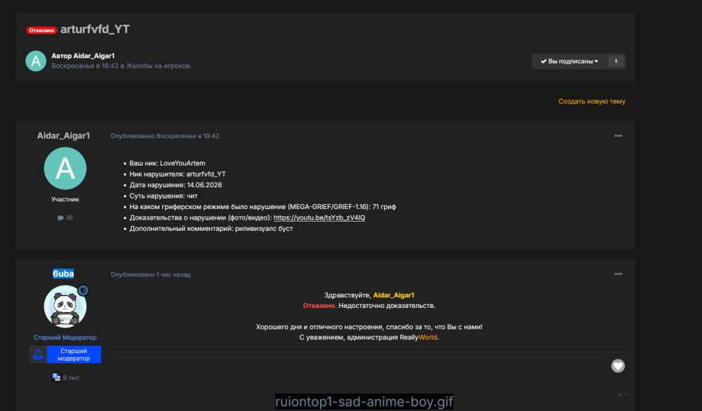702x411 pixels.
Task: Open the options menu on 6uba's post
Action: point(618,274)
